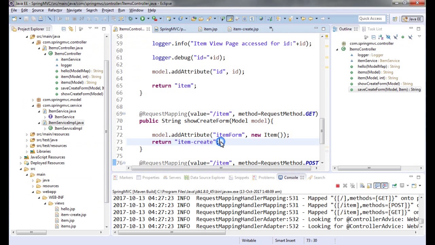Image resolution: width=435 pixels, height=245 pixels.
Task: Switch to the Task List tab
Action: [371, 29]
